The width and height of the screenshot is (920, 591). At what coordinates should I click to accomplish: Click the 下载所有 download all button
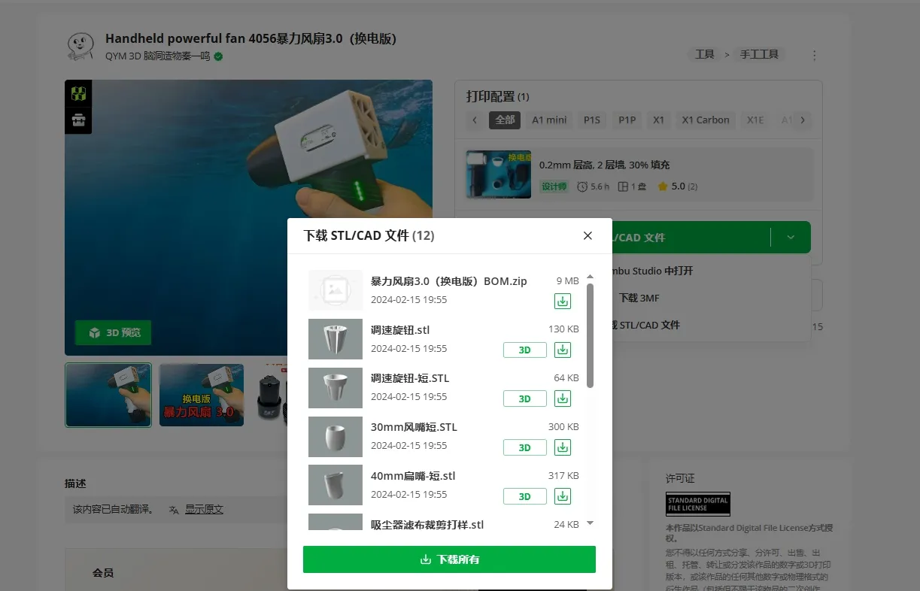click(449, 559)
